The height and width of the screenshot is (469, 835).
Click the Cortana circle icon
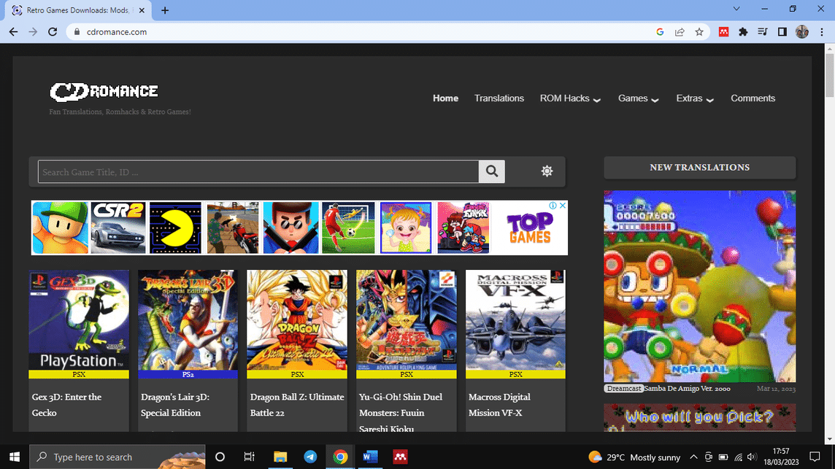pyautogui.click(x=220, y=457)
